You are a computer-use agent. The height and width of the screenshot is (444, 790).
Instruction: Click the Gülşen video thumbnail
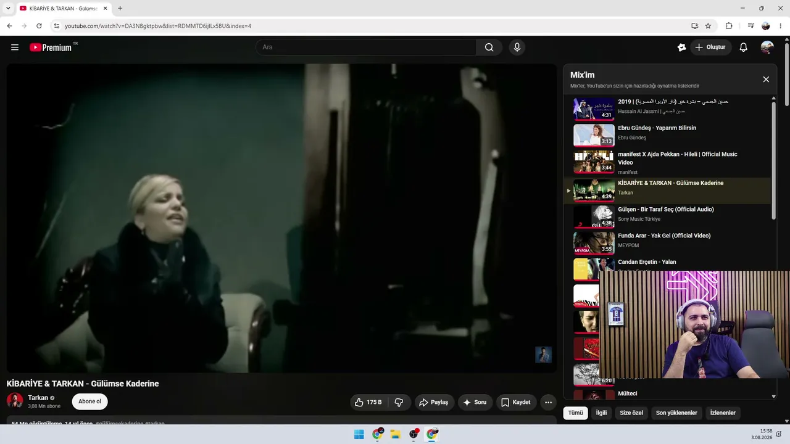point(594,216)
